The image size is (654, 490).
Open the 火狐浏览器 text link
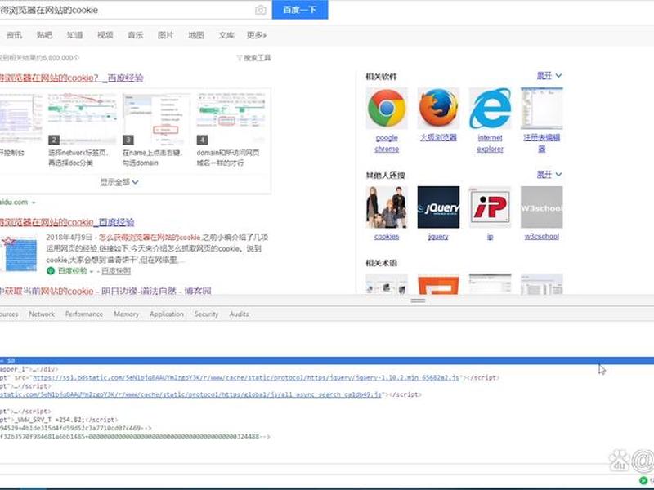point(438,137)
